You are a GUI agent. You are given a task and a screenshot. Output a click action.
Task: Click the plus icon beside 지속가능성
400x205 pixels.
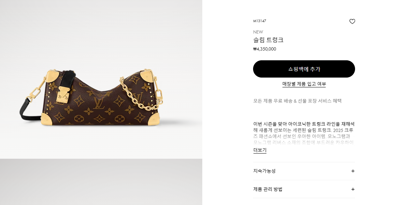[353, 171]
